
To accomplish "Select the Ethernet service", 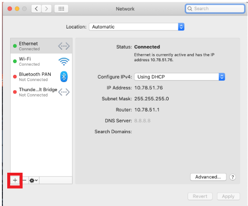I will click(x=41, y=46).
